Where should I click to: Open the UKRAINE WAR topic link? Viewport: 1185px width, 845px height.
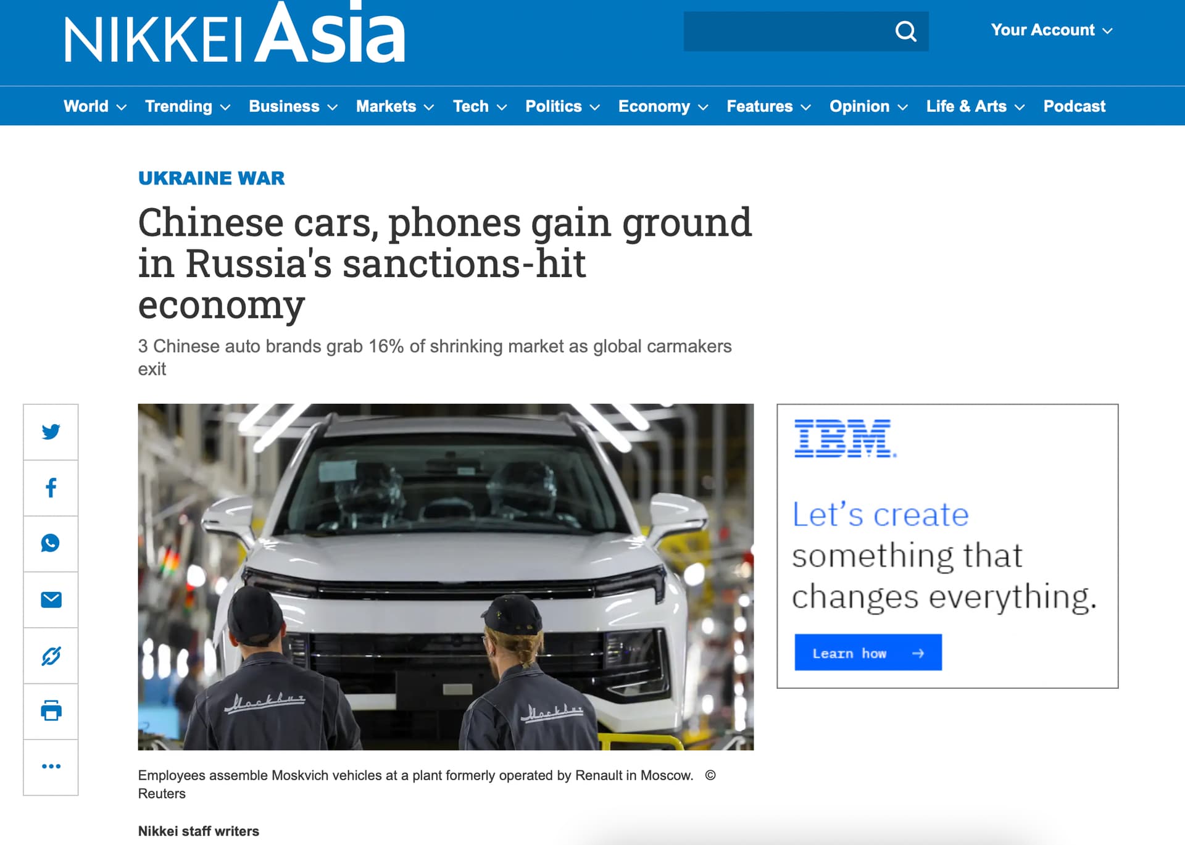(x=211, y=178)
